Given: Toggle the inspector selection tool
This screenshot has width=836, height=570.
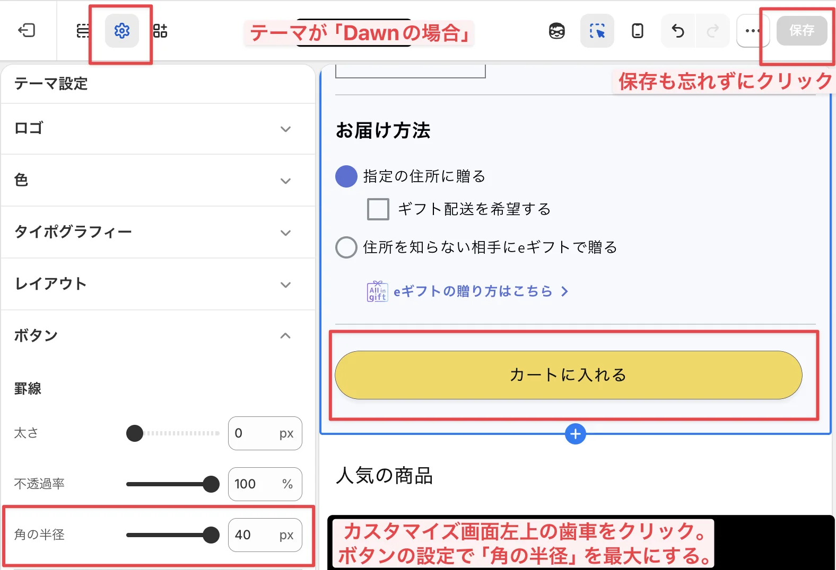Looking at the screenshot, I should click(597, 31).
